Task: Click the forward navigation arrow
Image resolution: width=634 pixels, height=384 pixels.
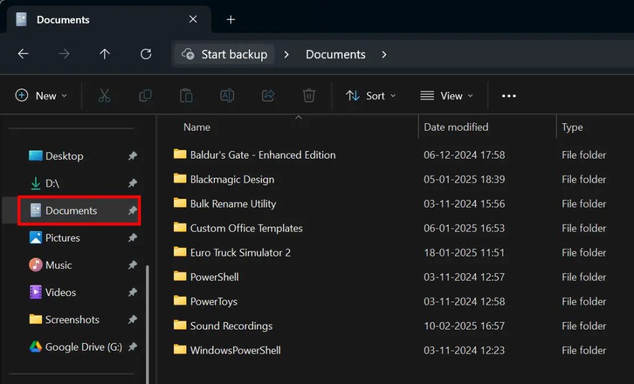Action: click(x=64, y=54)
